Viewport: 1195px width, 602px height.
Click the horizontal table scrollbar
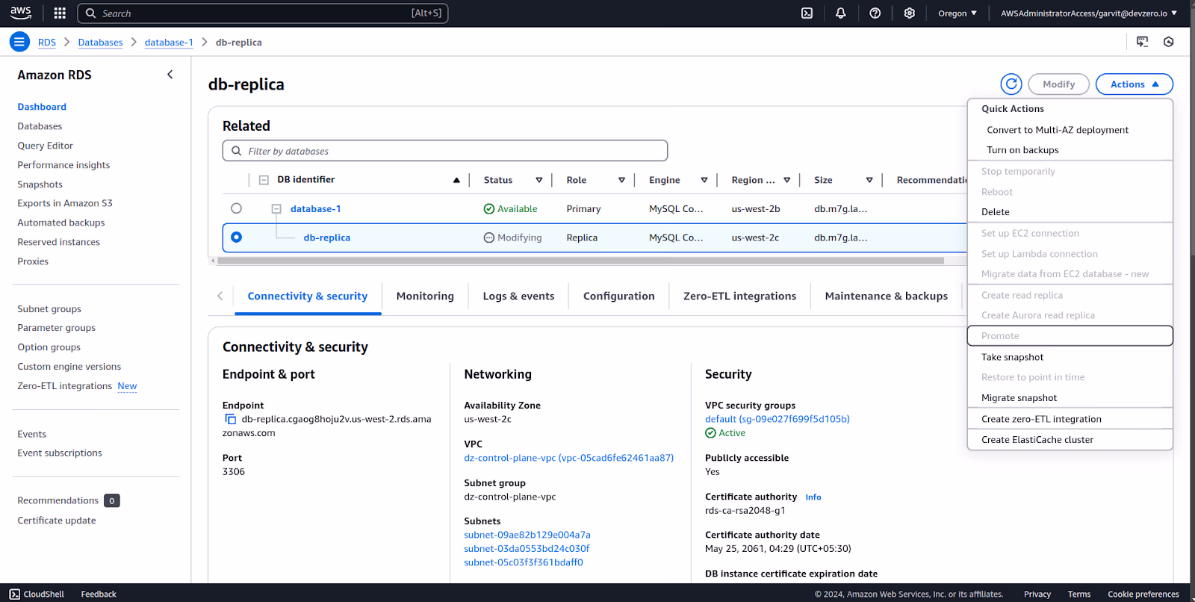pos(580,261)
